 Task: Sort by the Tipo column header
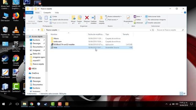pyautogui.click(x=113, y=34)
